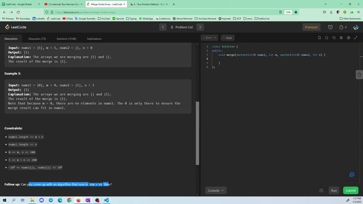This screenshot has width=363, height=204.
Task: Click the format code braces icon
Action: tap(327, 38)
